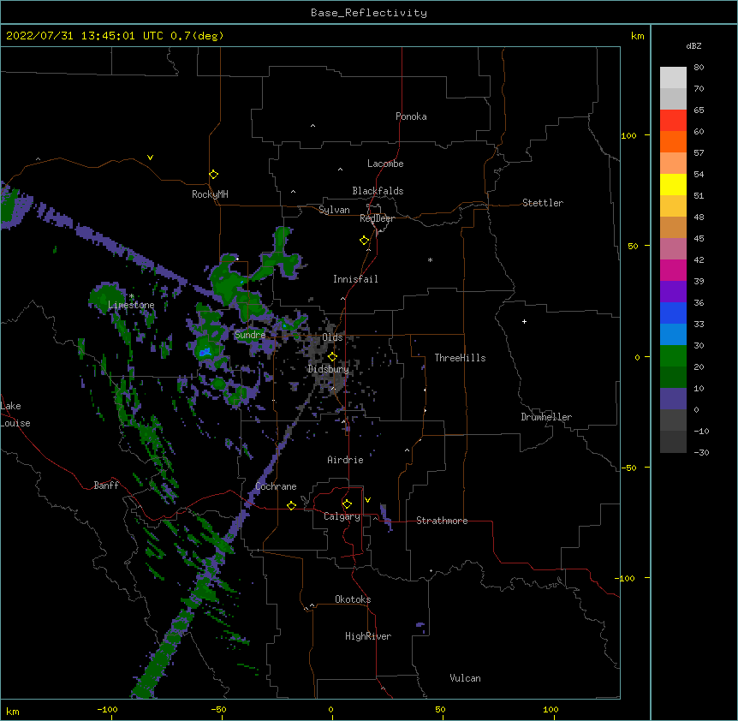Click the yellow V marker northwest of RockyMH
This screenshot has width=738, height=721.
coord(150,158)
